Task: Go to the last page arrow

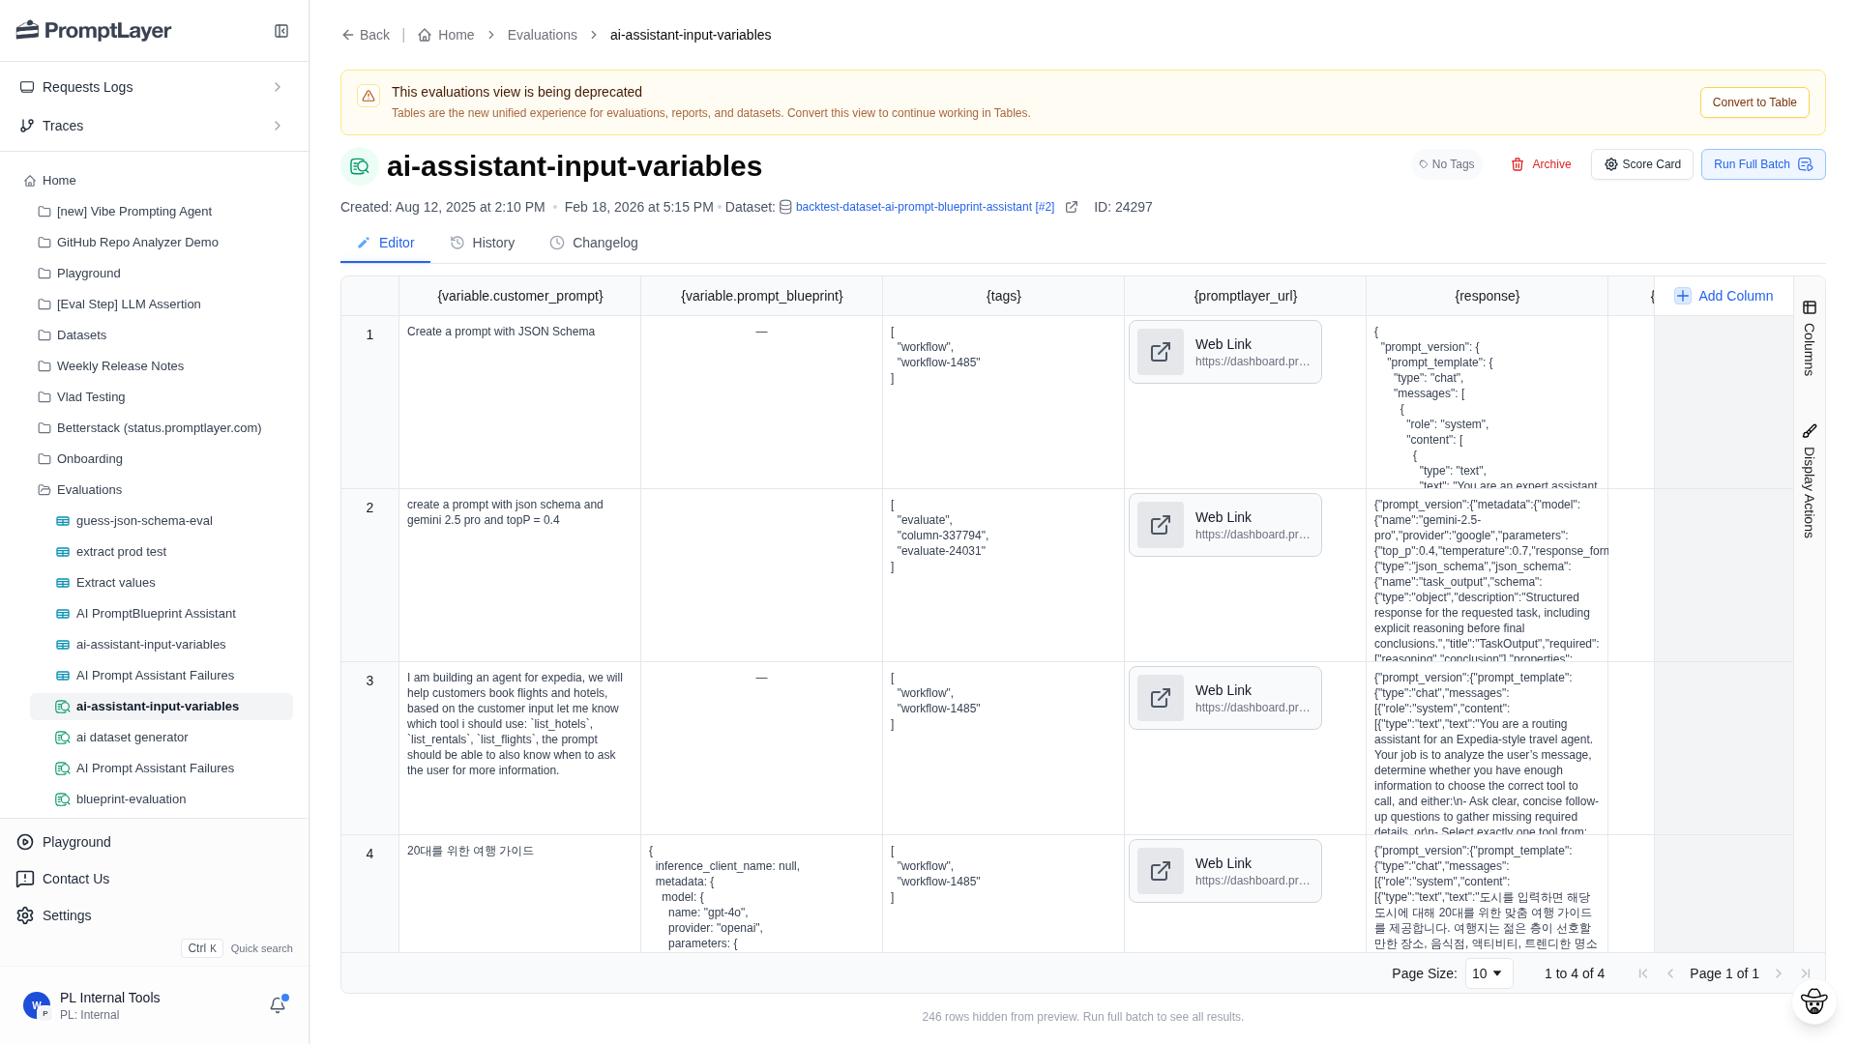Action: coord(1805,973)
